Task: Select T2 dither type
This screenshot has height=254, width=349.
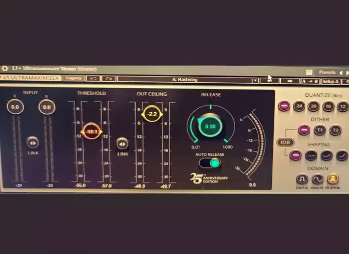Action: click(335, 131)
